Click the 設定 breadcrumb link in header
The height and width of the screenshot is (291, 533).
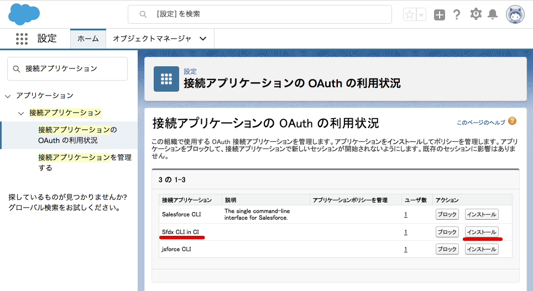[190, 71]
